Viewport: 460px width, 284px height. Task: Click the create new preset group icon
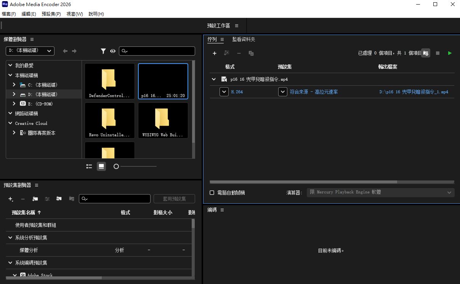(35, 199)
